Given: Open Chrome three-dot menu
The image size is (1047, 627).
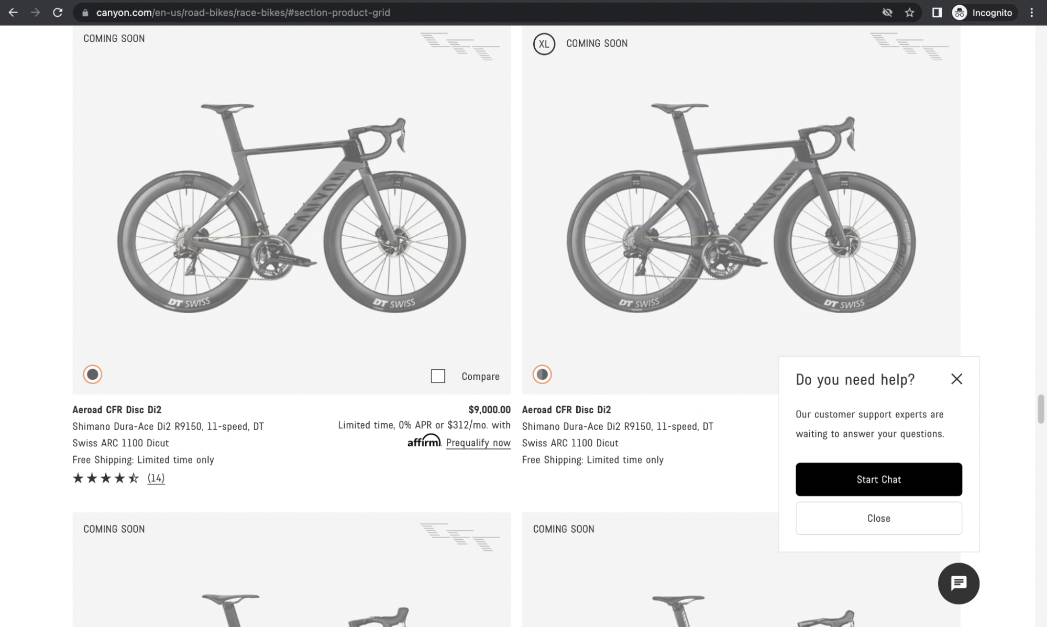Looking at the screenshot, I should point(1031,13).
